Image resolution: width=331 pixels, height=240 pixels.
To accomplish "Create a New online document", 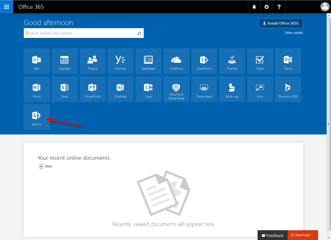I will 46,166.
